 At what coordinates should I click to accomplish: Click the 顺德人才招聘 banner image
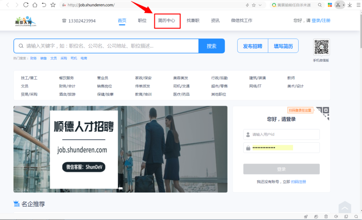(120, 149)
